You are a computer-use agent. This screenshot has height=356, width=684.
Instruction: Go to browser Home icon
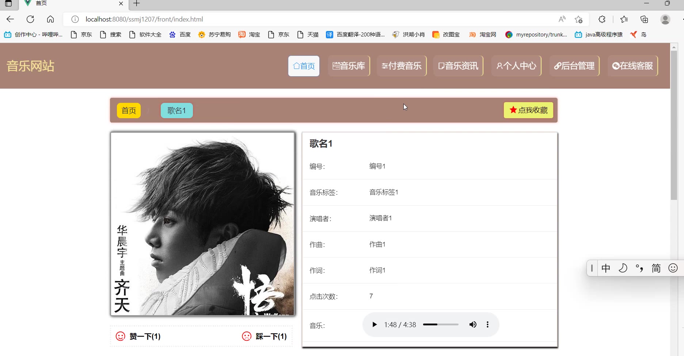(50, 19)
